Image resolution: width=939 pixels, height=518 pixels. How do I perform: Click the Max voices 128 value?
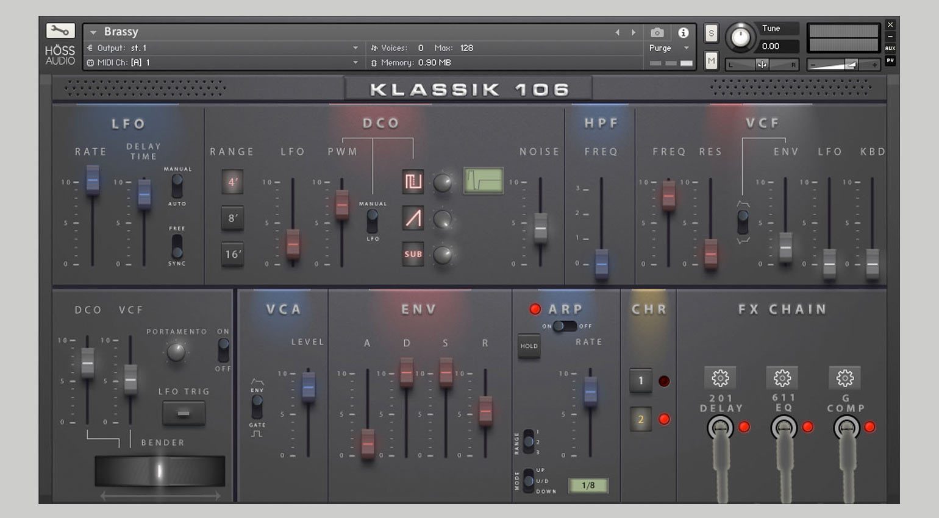(466, 48)
